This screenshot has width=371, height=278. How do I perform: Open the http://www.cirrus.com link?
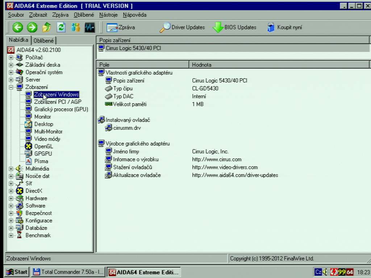pyautogui.click(x=217, y=160)
